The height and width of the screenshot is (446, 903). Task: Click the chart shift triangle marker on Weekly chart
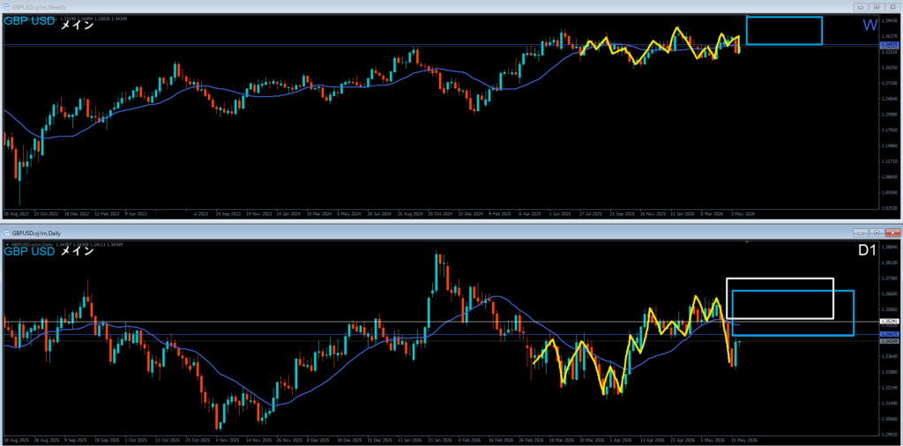tap(748, 17)
